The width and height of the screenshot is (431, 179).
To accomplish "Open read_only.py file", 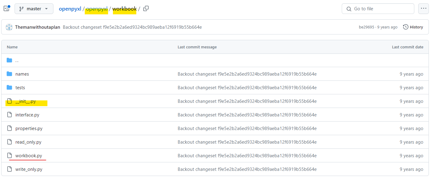I will pyautogui.click(x=28, y=142).
